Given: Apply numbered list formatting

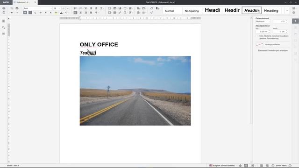Looking at the screenshot, I should click(x=81, y=8).
